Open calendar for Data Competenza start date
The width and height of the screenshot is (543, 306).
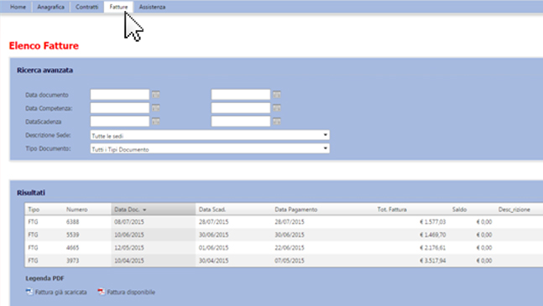pos(156,108)
